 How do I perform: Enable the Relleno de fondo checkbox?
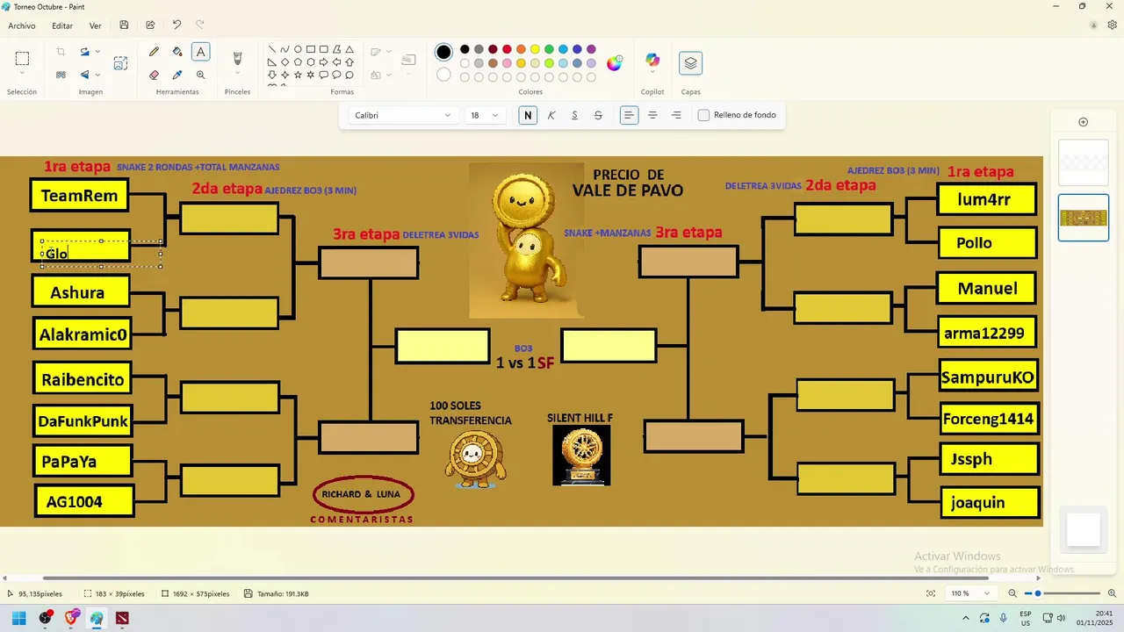pos(703,115)
